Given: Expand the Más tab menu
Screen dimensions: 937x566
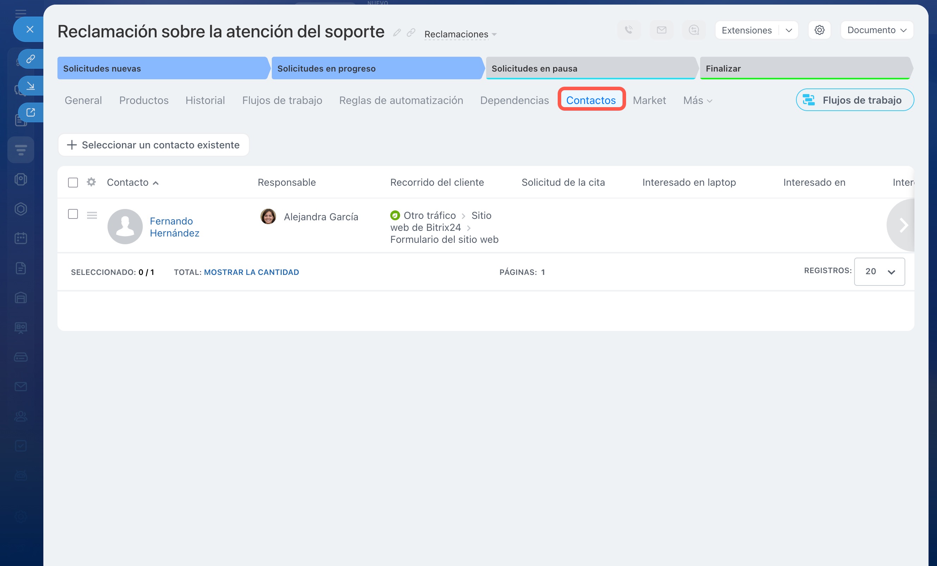Looking at the screenshot, I should (x=697, y=100).
